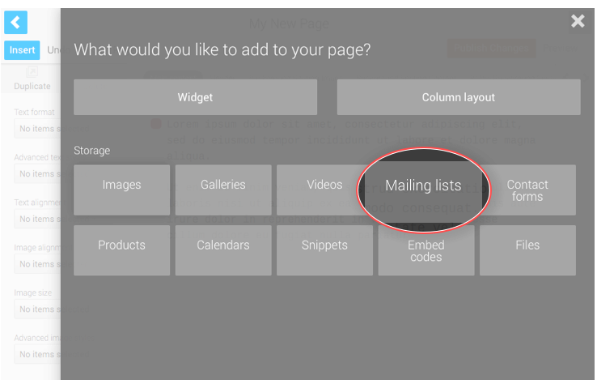The width and height of the screenshot is (597, 384).
Task: Select the Embed codes tile
Action: coord(426,250)
